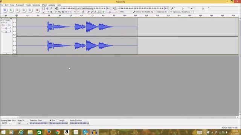
Task: Click the Paste icon in edit toolbar
Action: [63, 12]
